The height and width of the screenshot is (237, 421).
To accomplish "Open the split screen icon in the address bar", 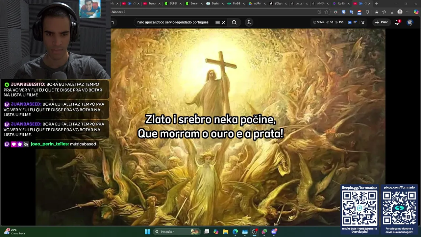I will point(319,12).
